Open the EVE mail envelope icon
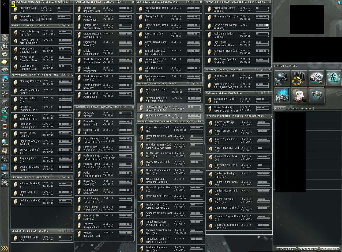The height and width of the screenshot is (252, 342). [5, 54]
